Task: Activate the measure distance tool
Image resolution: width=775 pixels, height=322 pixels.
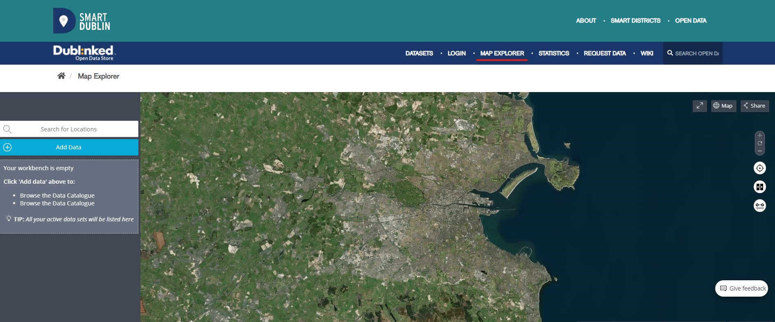Action: (760, 205)
